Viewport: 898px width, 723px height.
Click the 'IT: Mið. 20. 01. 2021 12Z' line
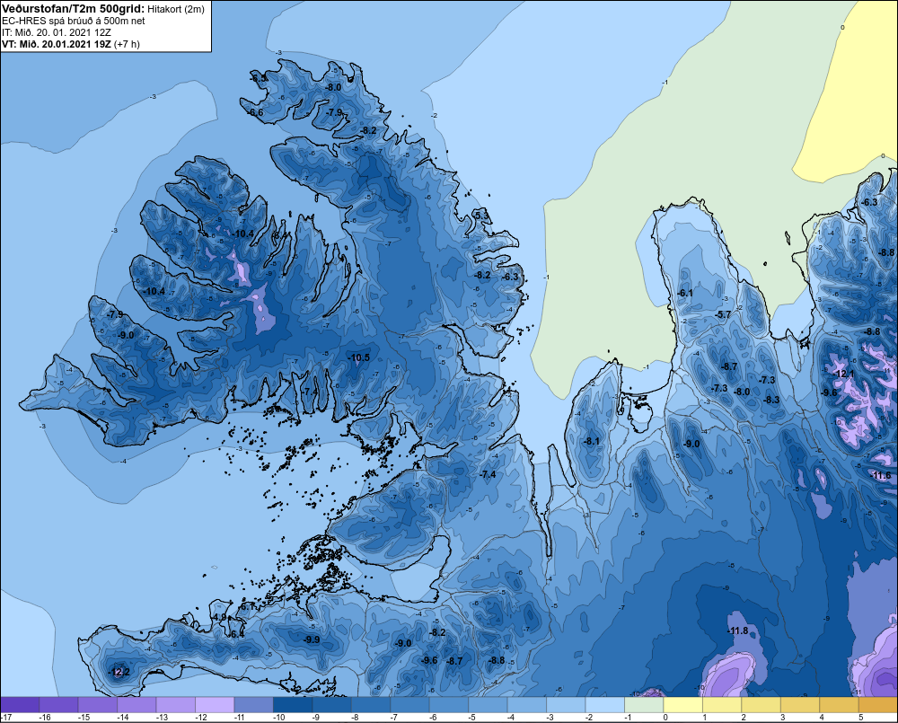pos(57,32)
